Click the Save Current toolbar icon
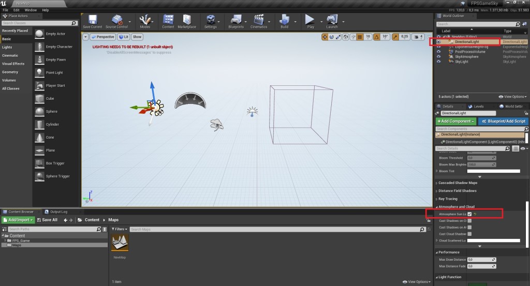The height and width of the screenshot is (286, 530). (93, 21)
